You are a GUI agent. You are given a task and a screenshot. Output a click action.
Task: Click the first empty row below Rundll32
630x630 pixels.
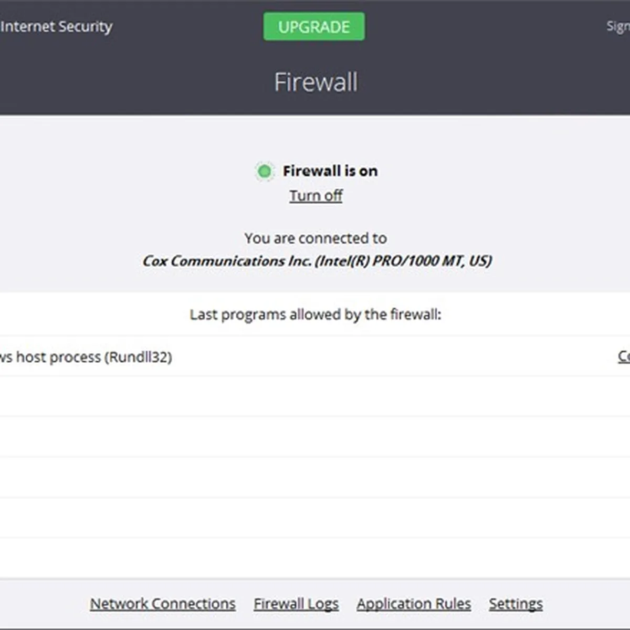[x=315, y=396]
